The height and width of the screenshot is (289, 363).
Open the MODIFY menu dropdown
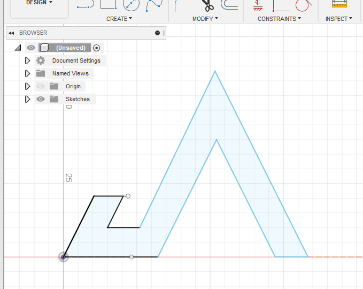205,19
